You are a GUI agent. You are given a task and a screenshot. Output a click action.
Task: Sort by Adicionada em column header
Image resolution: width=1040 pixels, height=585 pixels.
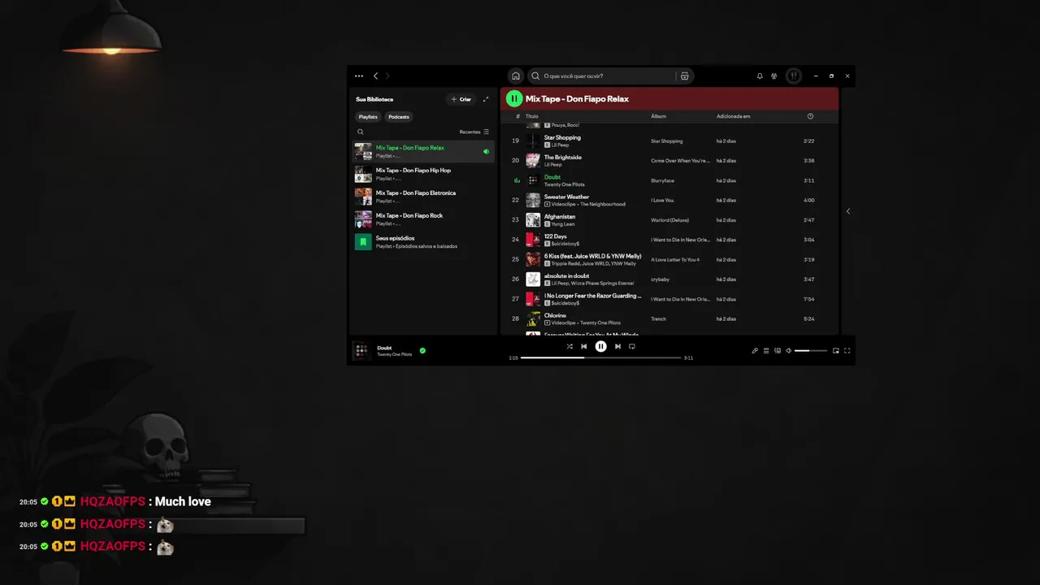[733, 116]
